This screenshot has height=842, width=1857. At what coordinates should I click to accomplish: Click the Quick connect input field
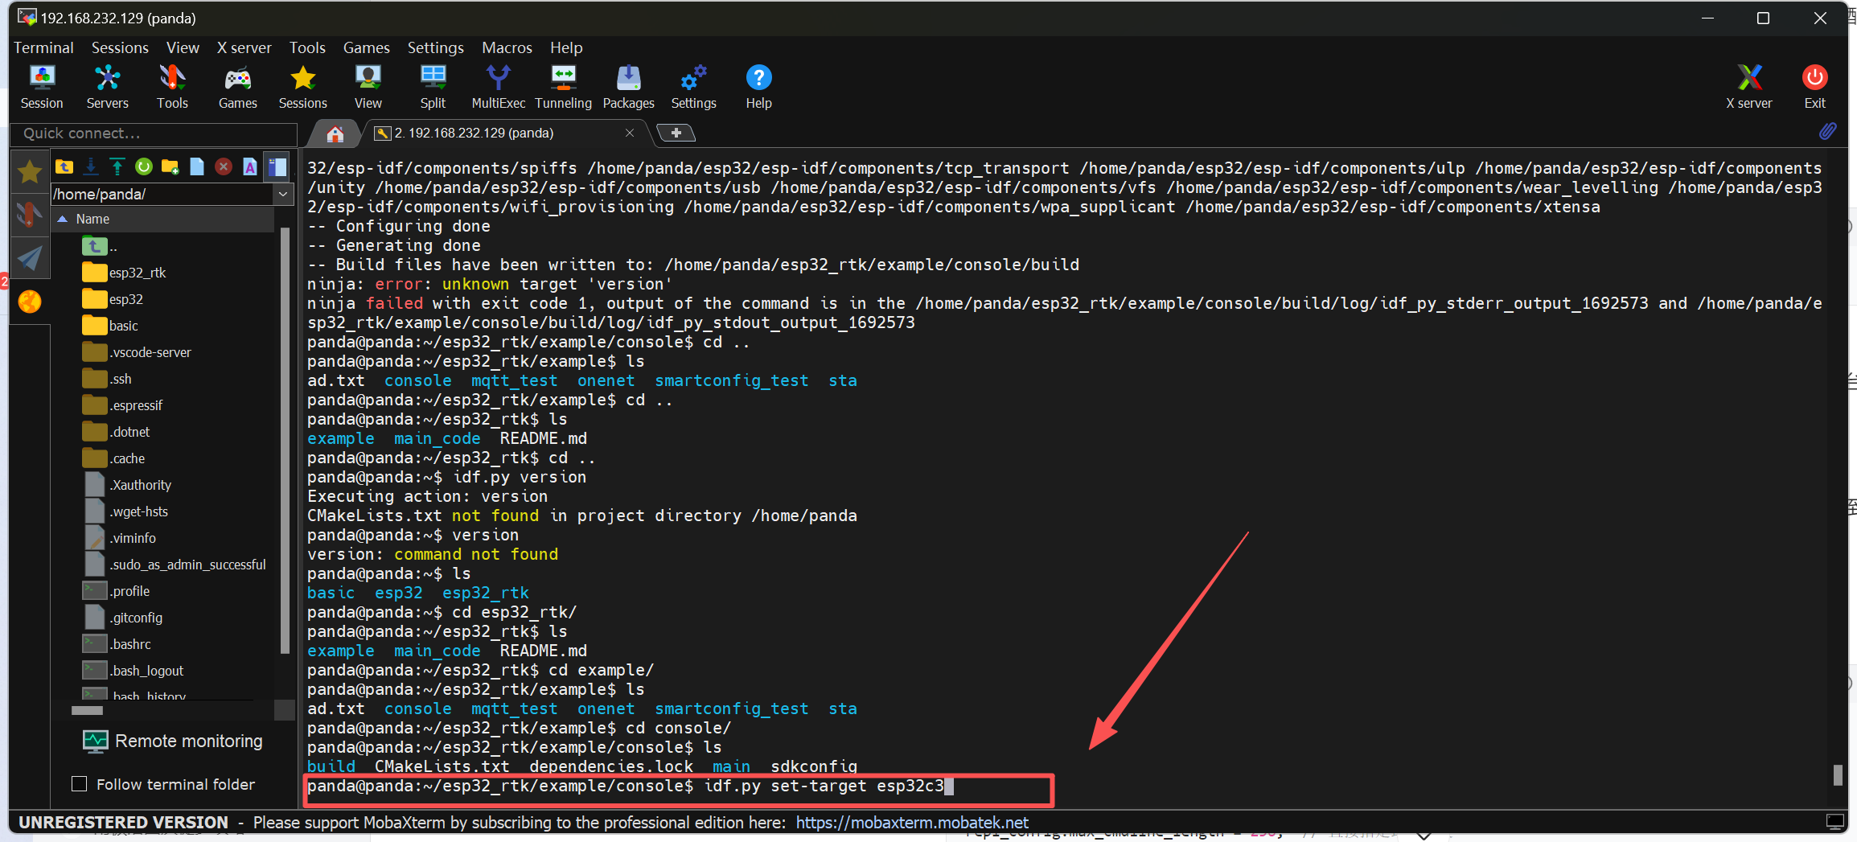(x=154, y=133)
